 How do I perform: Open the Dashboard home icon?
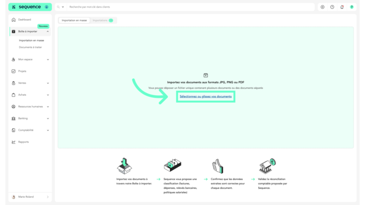(14, 20)
